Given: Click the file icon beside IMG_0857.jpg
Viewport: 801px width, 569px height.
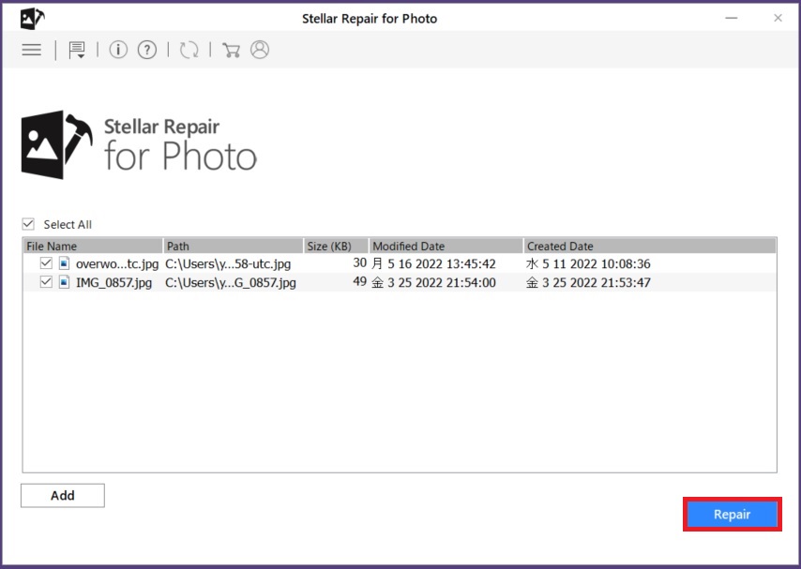Looking at the screenshot, I should [65, 282].
